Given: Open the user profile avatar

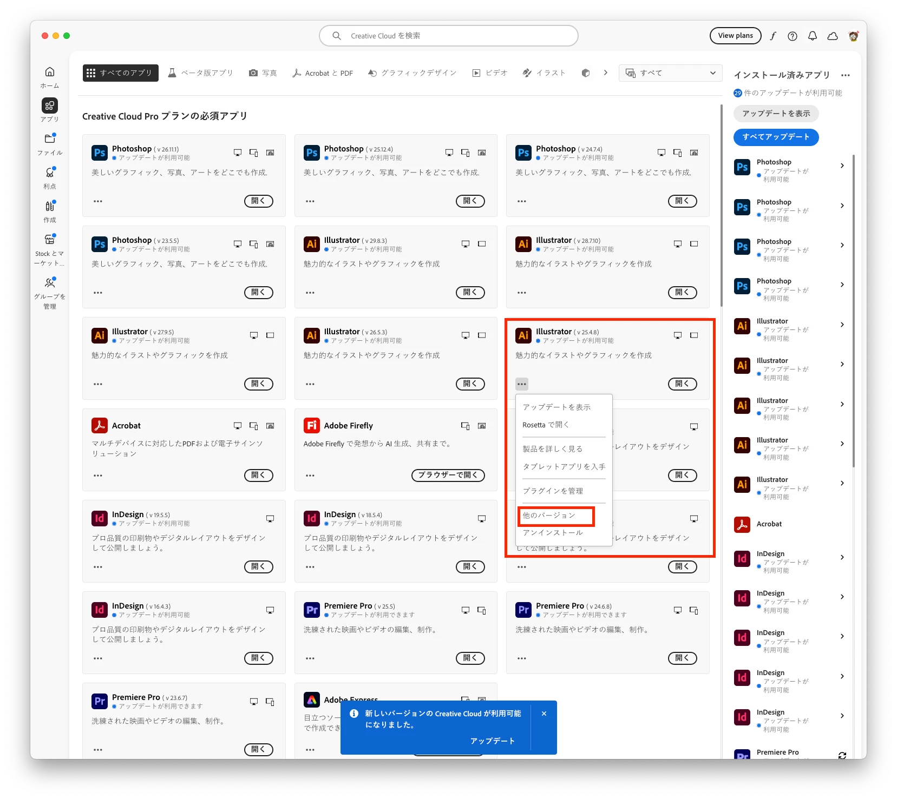Looking at the screenshot, I should pos(854,36).
